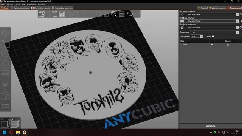
Task: Switch to Простой mode
Action: pos(203,8)
